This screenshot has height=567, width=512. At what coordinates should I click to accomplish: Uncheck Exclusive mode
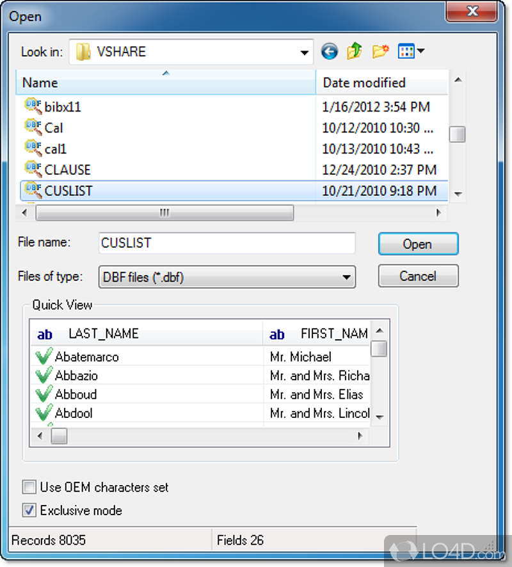click(x=29, y=510)
